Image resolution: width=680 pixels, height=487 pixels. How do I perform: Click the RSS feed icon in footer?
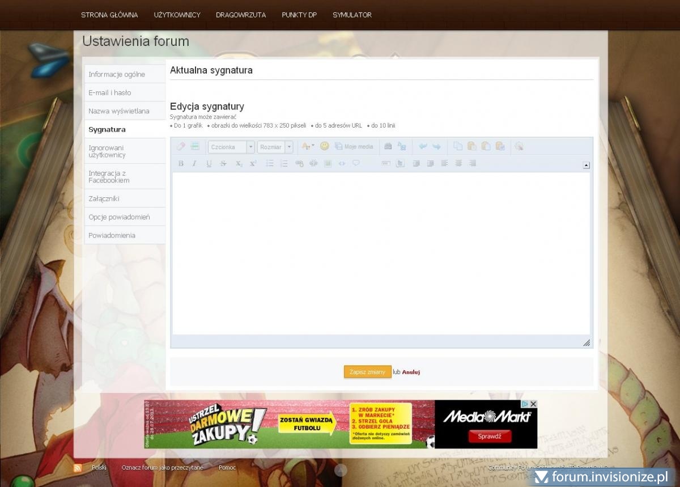[78, 468]
